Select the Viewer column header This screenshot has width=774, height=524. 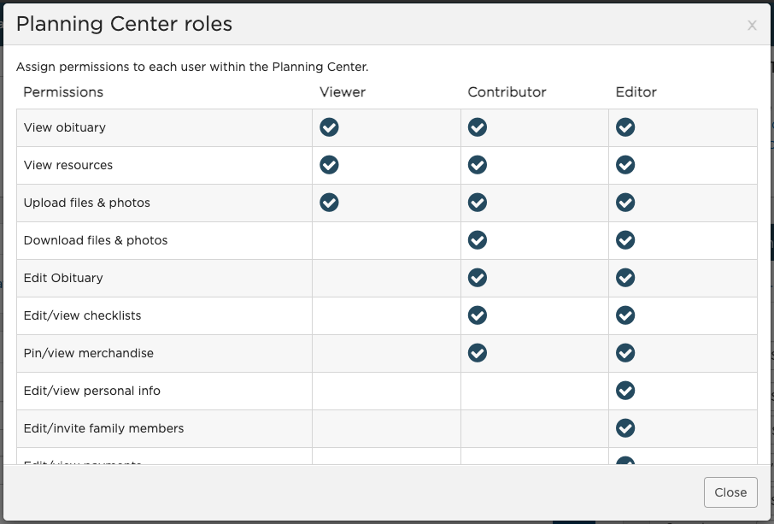342,91
